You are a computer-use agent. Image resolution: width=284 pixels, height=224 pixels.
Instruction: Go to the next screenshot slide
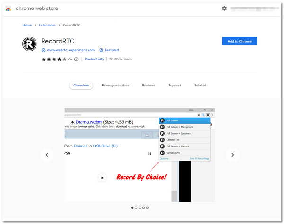click(233, 155)
